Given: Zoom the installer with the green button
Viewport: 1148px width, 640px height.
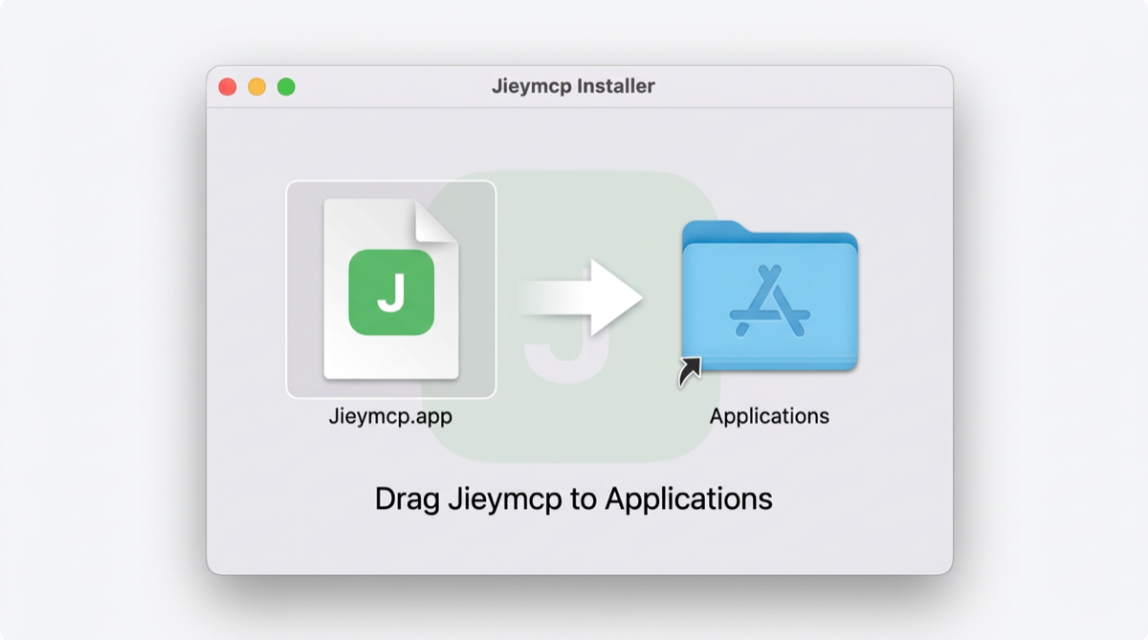Looking at the screenshot, I should (x=286, y=87).
